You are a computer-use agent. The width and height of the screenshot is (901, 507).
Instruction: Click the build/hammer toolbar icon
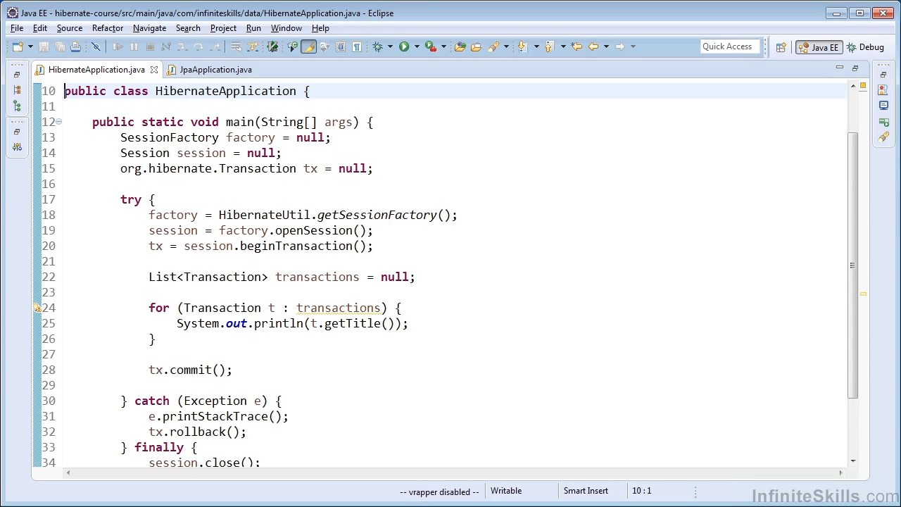pos(272,46)
